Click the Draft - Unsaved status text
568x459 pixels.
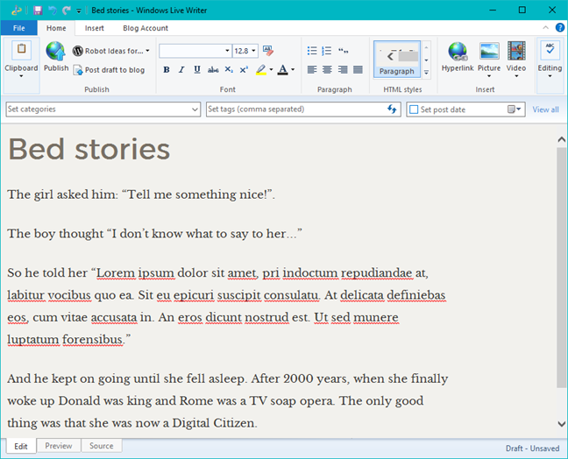[532, 448]
